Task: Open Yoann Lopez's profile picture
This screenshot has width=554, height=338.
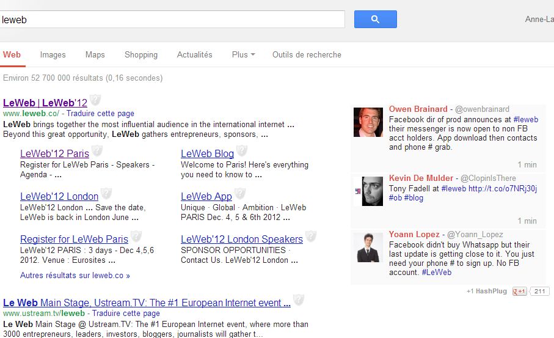Action: tap(368, 248)
